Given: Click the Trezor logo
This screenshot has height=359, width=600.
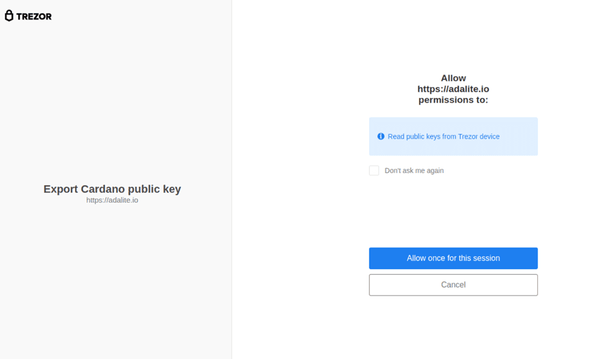Looking at the screenshot, I should (x=28, y=15).
